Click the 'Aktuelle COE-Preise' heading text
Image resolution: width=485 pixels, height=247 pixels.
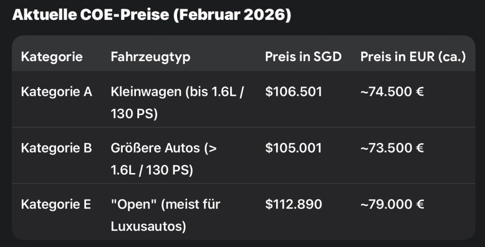[90, 15]
